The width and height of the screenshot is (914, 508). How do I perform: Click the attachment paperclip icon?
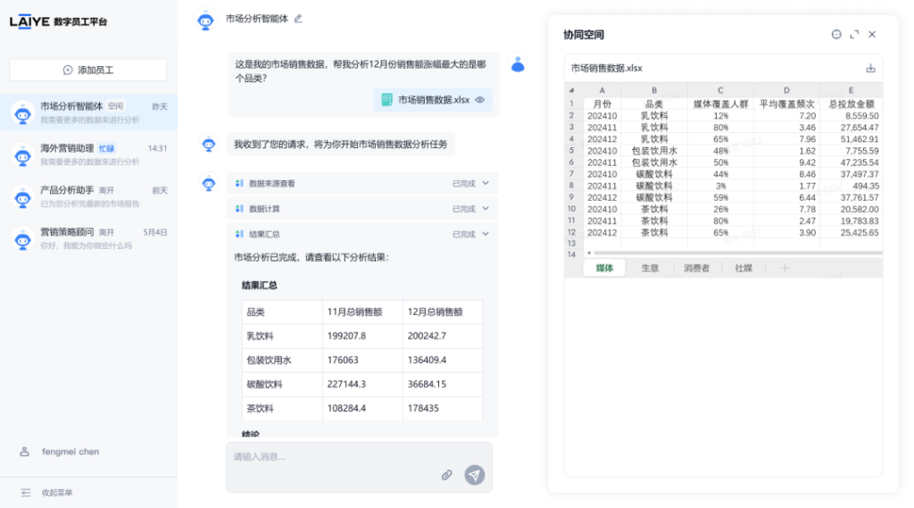tap(447, 475)
